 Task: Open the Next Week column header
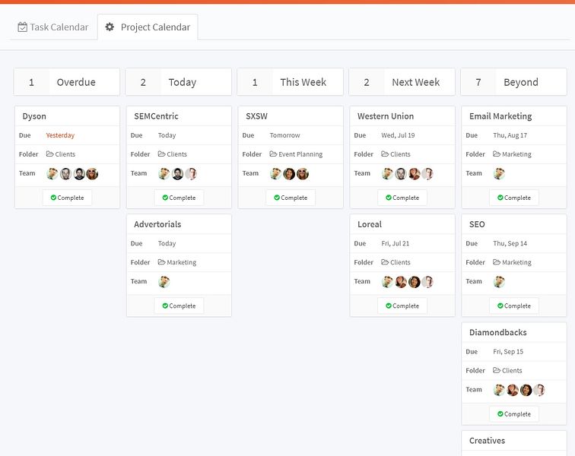[402, 82]
